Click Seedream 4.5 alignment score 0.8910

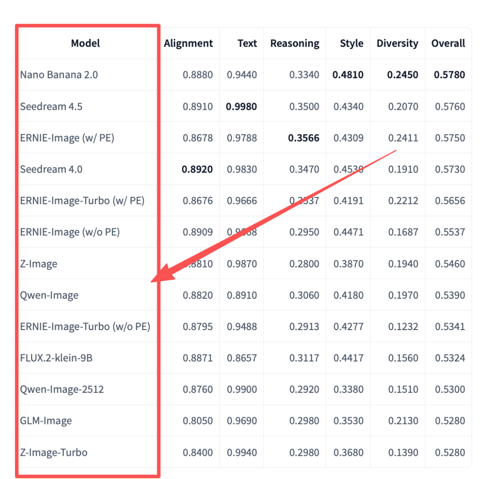click(x=198, y=107)
